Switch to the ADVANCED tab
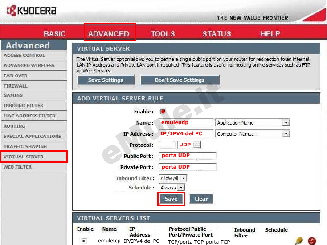327x245 pixels. point(109,34)
